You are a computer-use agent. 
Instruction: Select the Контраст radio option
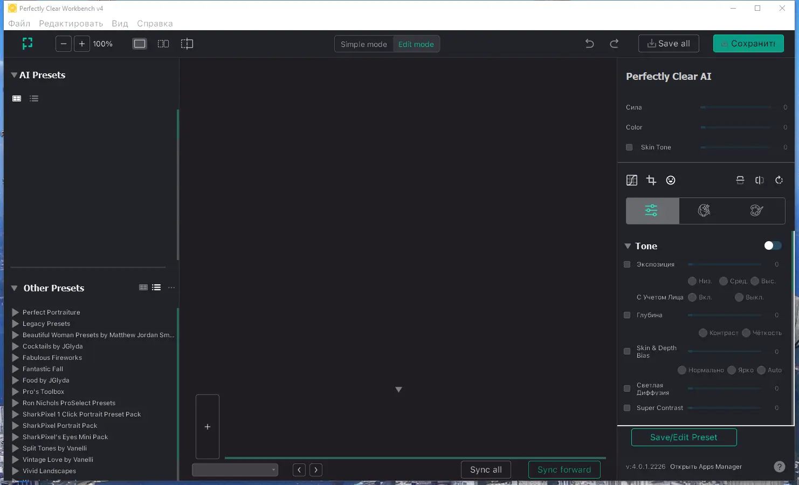(703, 333)
